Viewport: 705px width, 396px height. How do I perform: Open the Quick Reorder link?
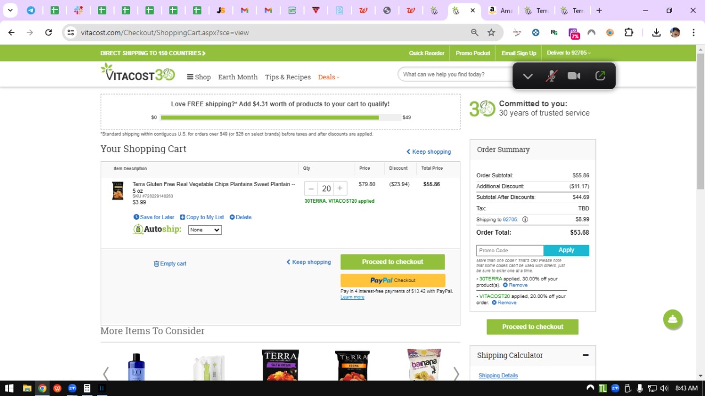click(426, 53)
